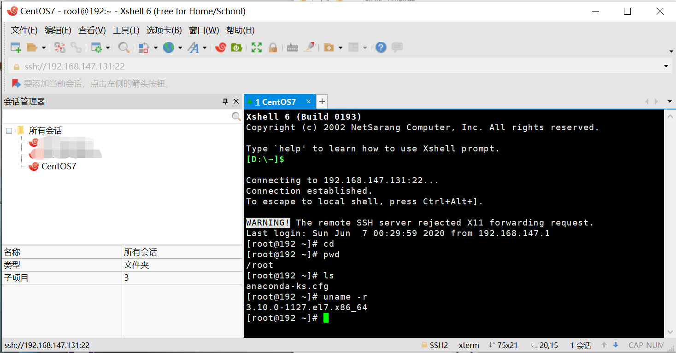Click the Font toolbar icon
Image resolution: width=676 pixels, height=353 pixels.
coord(193,47)
